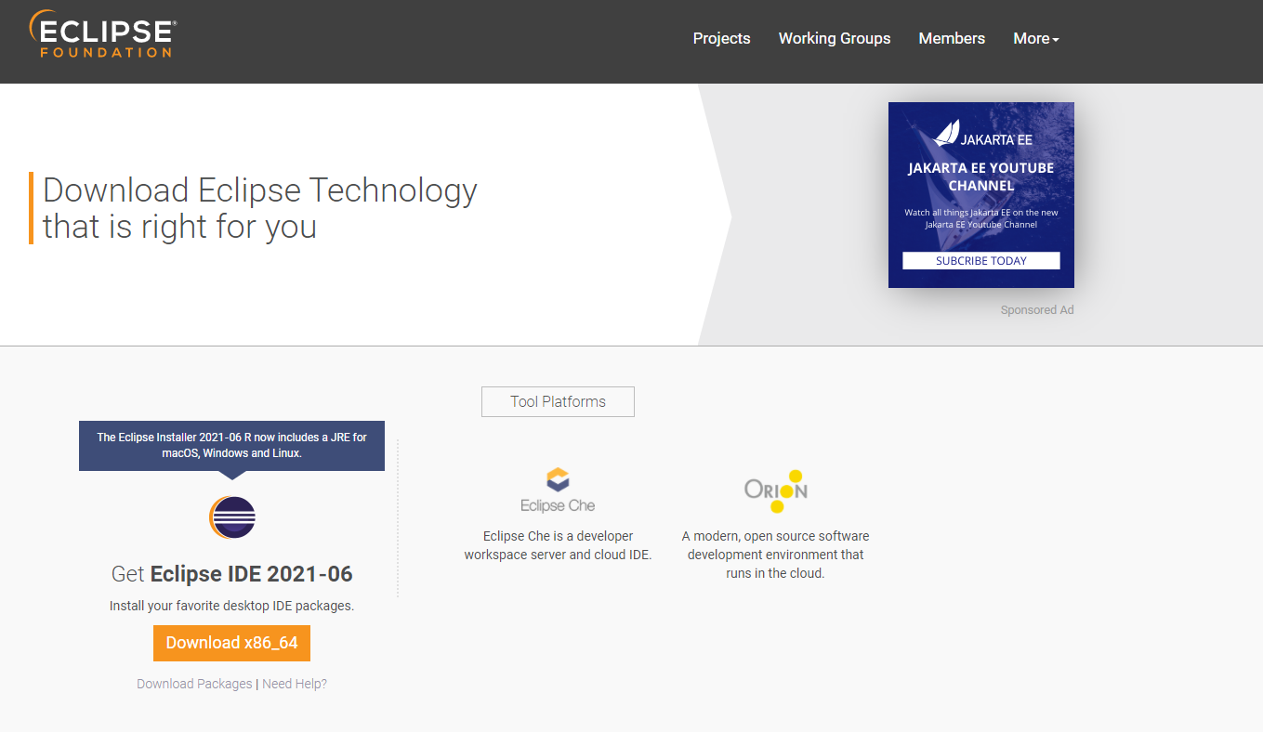Click the Download x86_64 button

tap(231, 643)
